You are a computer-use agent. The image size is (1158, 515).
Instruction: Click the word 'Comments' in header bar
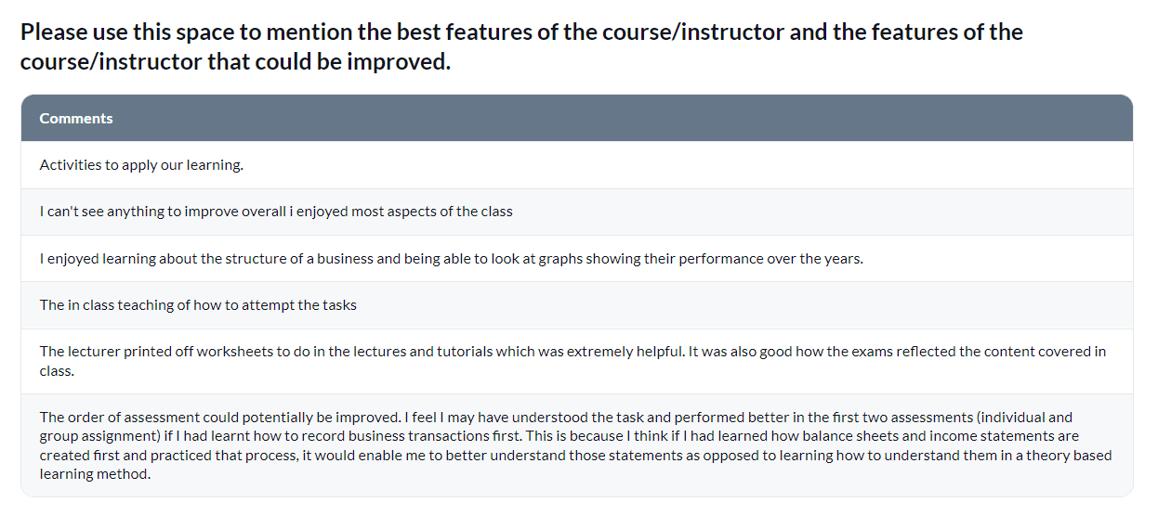(76, 119)
